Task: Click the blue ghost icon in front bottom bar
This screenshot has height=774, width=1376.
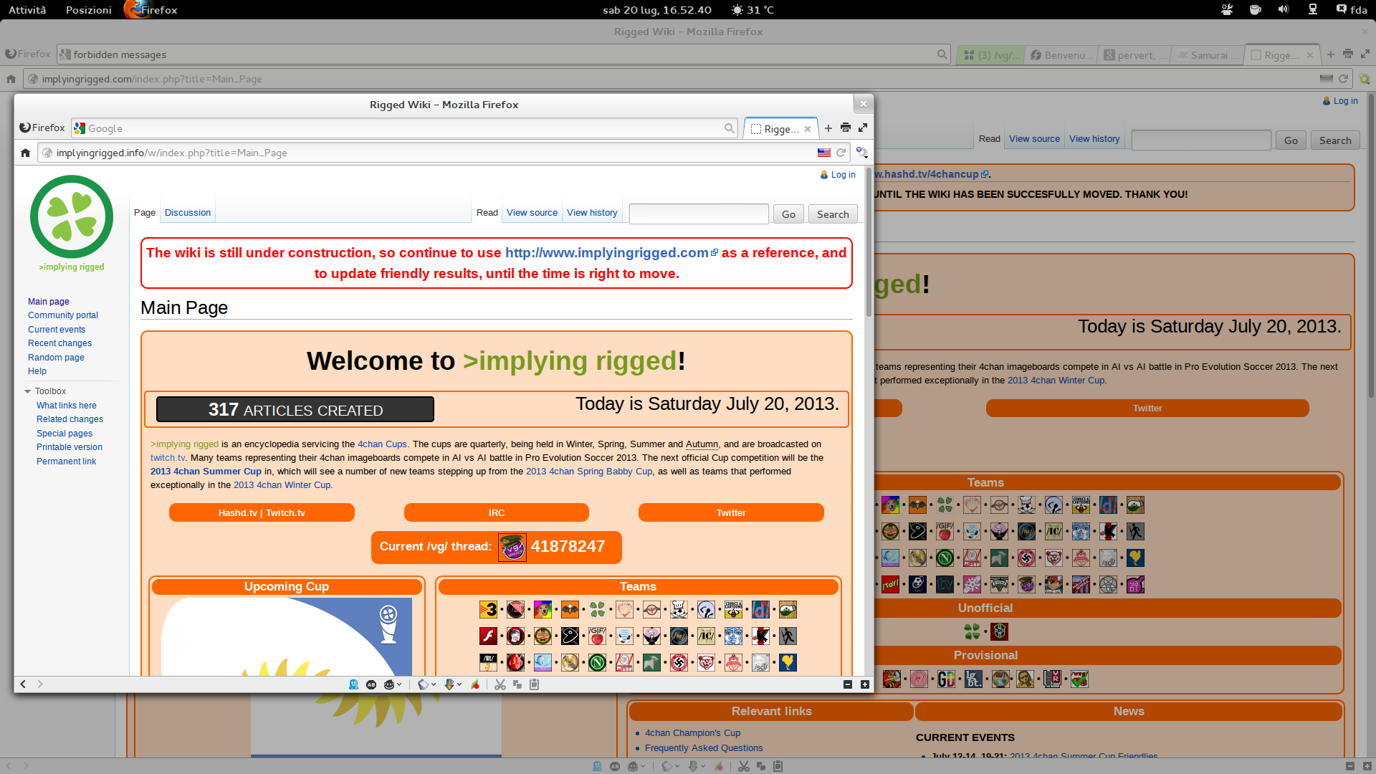Action: [353, 684]
